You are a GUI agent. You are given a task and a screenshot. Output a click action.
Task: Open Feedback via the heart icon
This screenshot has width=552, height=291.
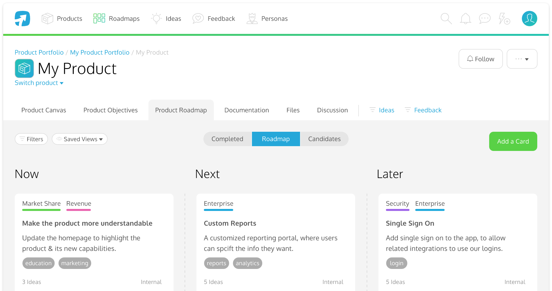point(198,18)
